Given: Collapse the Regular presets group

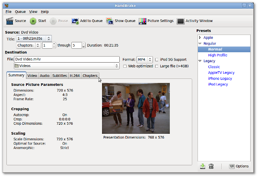Looking at the screenshot, I should coord(200,44).
